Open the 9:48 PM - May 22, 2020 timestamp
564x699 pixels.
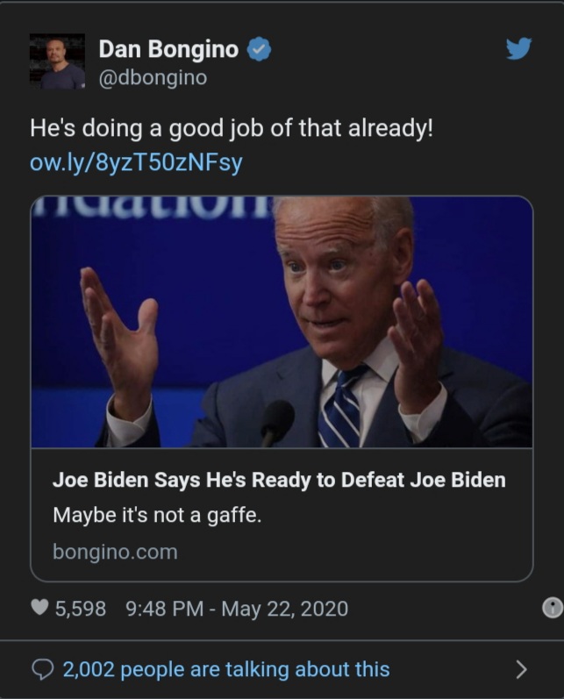pyautogui.click(x=237, y=609)
